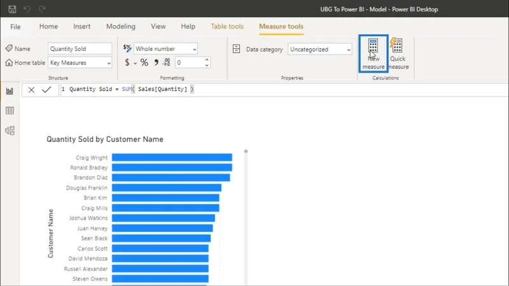Click the Save icon in title bar
Viewport: 509px width, 286px height.
tap(12, 9)
